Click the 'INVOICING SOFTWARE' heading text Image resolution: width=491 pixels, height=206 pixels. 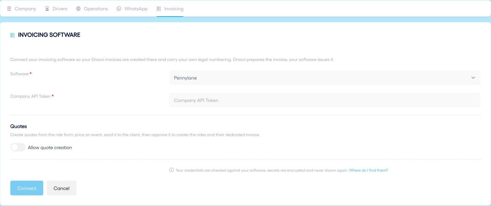click(x=49, y=35)
